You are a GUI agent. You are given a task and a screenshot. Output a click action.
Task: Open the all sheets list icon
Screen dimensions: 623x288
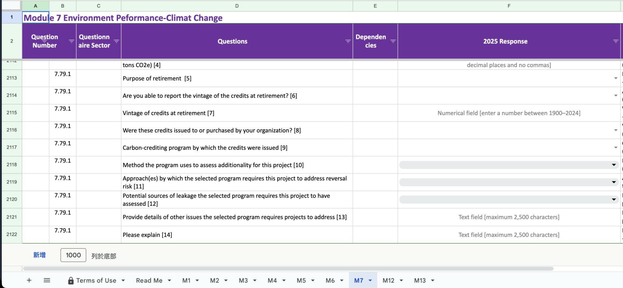pyautogui.click(x=47, y=280)
